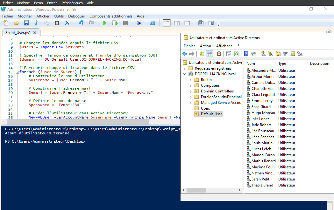The width and height of the screenshot is (334, 210).
Task: Open properties in Active Directory toolbar
Action: pyautogui.click(x=229, y=54)
